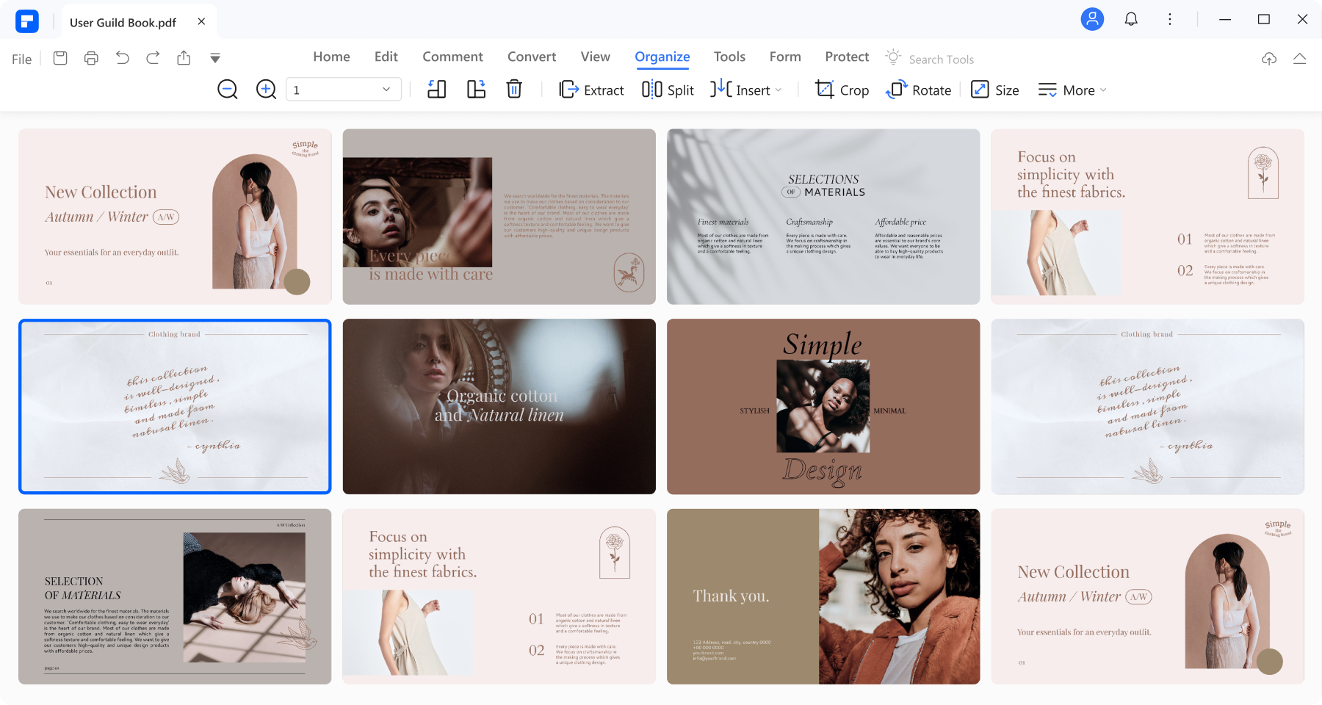
Task: Zoom out the thumbnails
Action: coord(228,90)
